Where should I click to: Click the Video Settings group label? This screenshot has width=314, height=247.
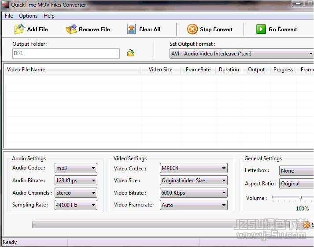[130, 159]
